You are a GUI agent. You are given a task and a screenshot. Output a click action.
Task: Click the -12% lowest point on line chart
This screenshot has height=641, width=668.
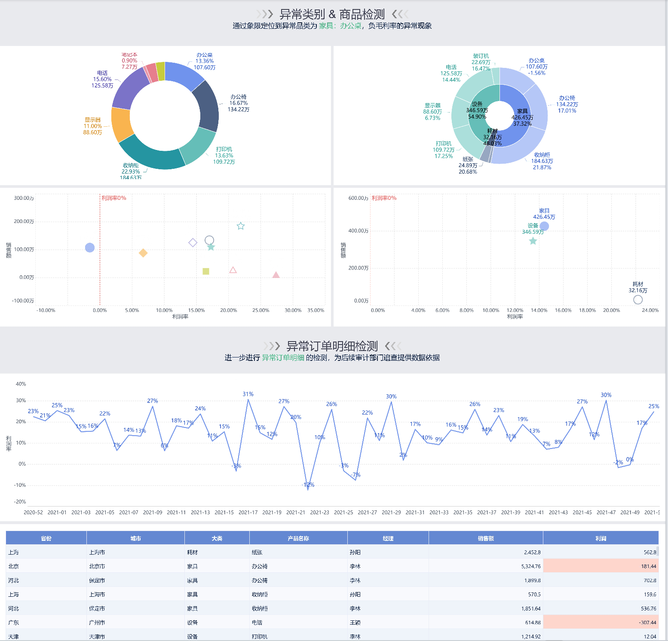coord(308,490)
